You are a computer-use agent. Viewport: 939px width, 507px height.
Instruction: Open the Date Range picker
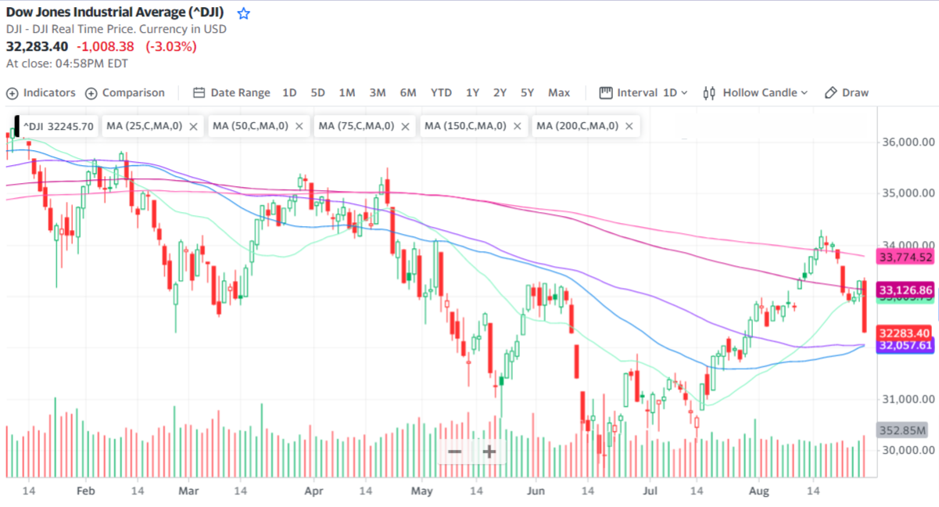tap(231, 92)
